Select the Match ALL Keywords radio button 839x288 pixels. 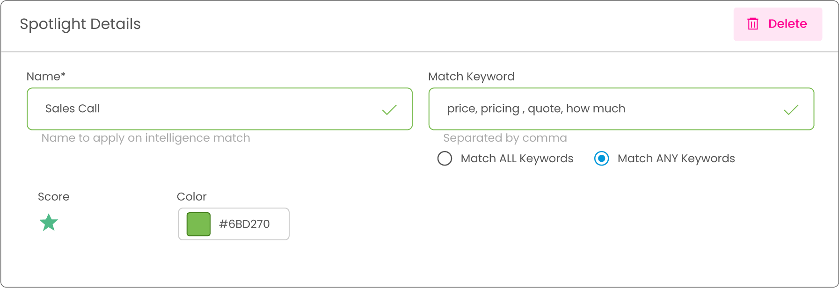pyautogui.click(x=445, y=158)
